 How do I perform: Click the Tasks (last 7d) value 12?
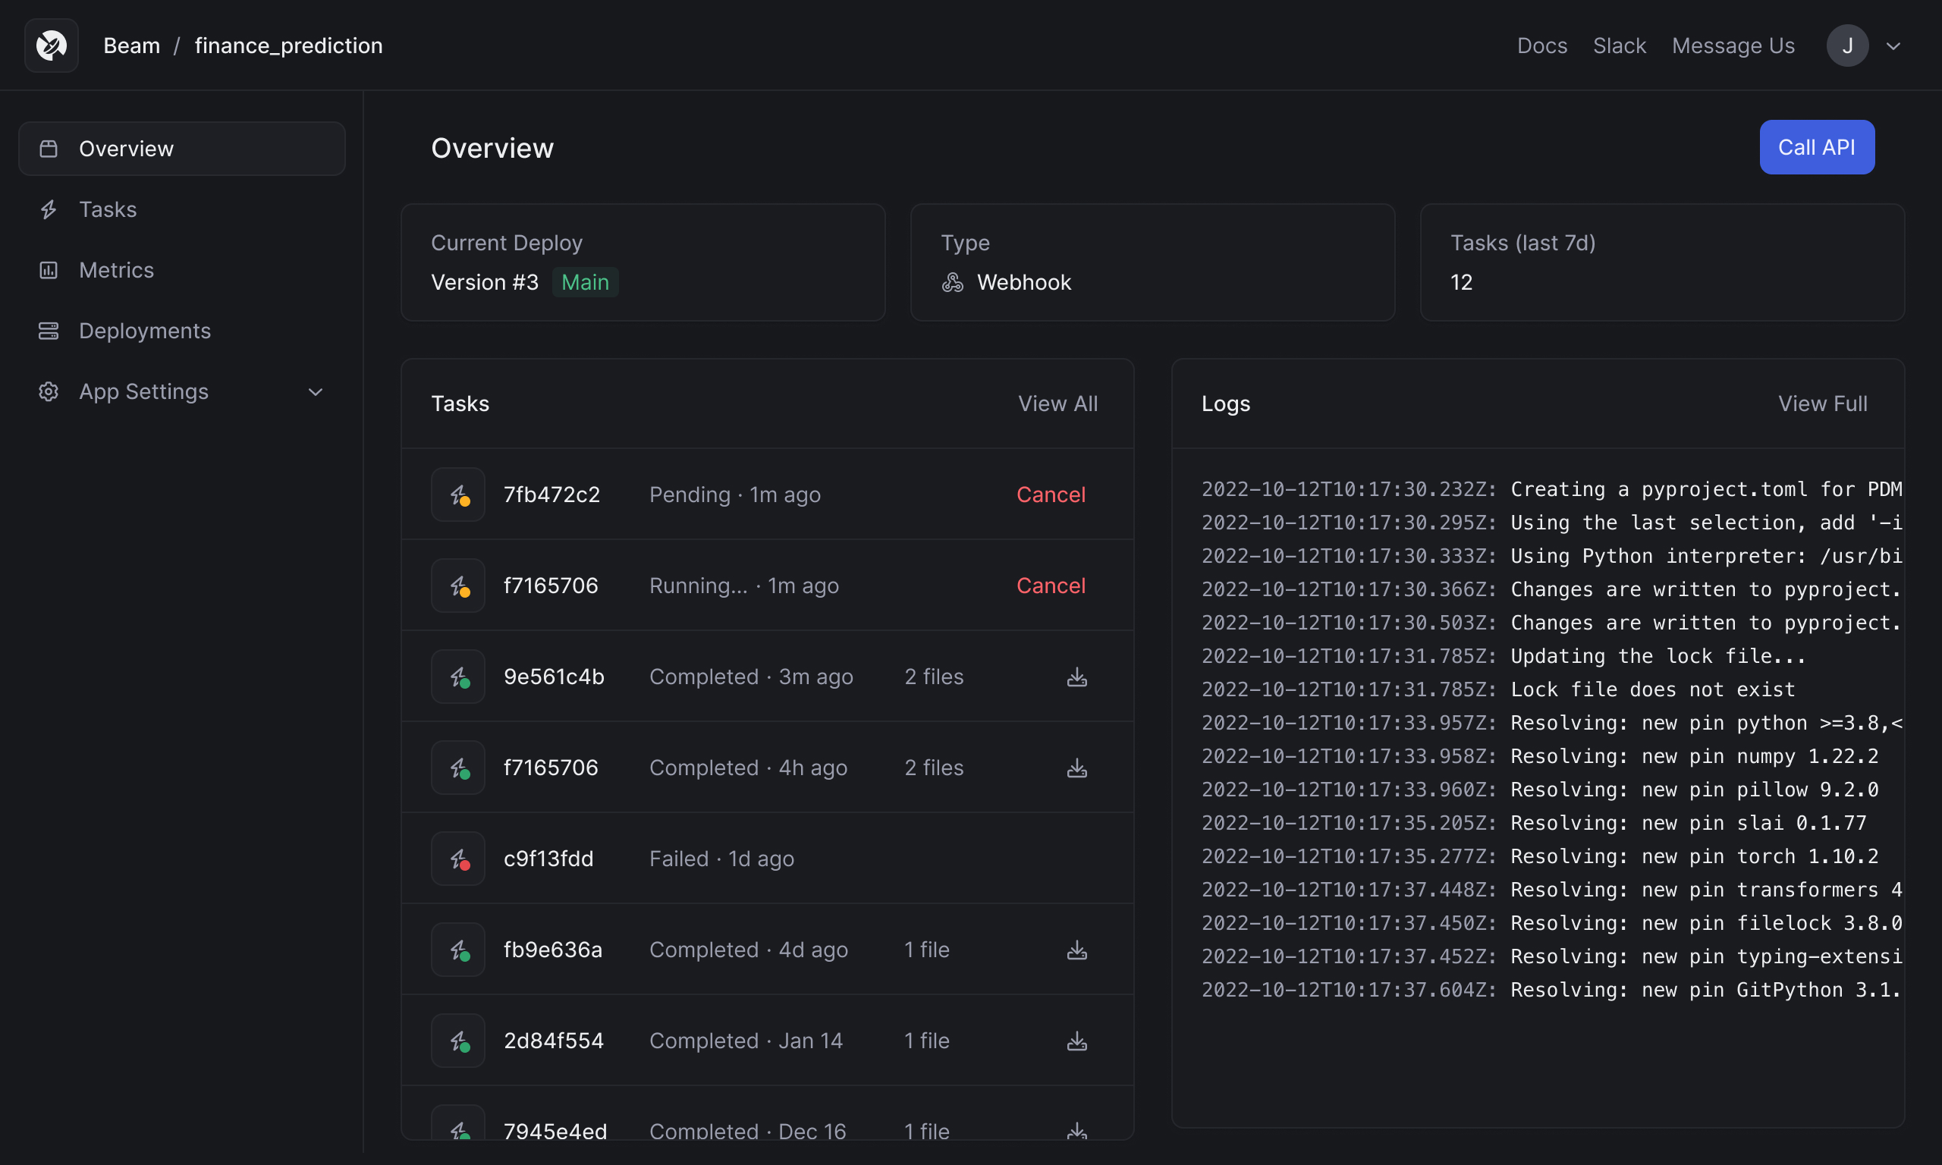(x=1462, y=282)
